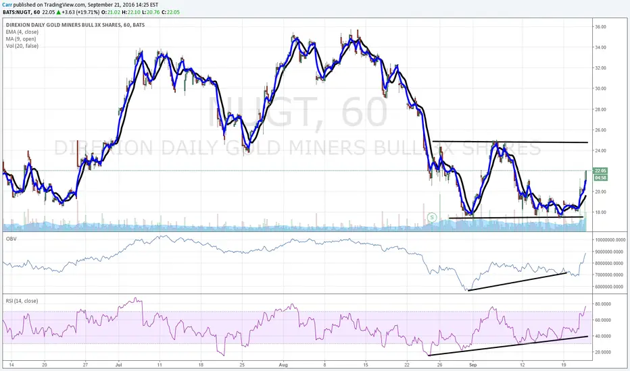
Task: Click the "6000000.0000" OBV axis label
Action: [610, 287]
